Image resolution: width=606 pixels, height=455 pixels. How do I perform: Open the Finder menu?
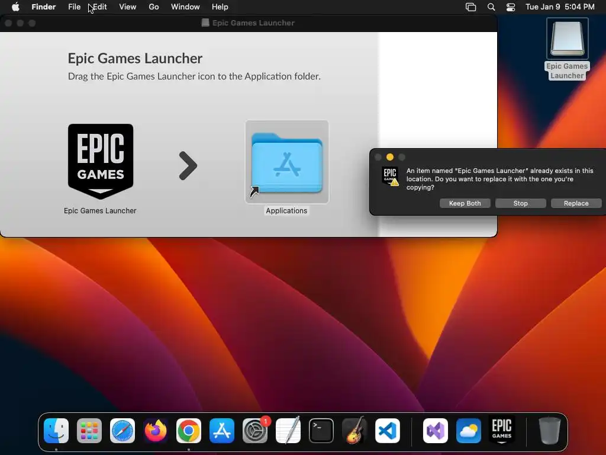click(x=44, y=7)
